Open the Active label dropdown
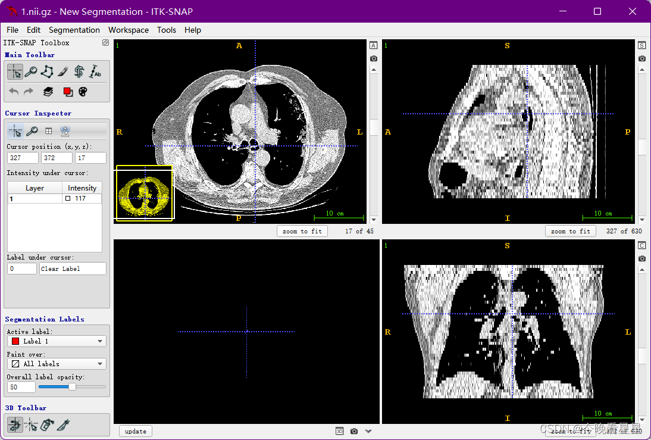651x440 pixels. (x=57, y=341)
